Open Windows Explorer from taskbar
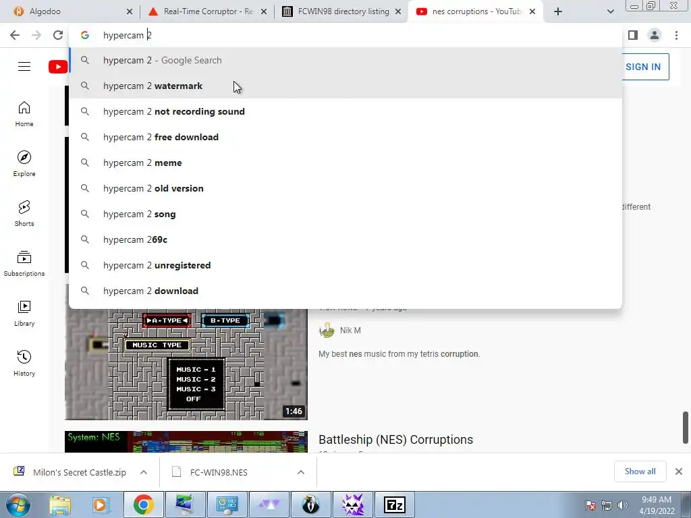Image resolution: width=691 pixels, height=518 pixels. 60,505
